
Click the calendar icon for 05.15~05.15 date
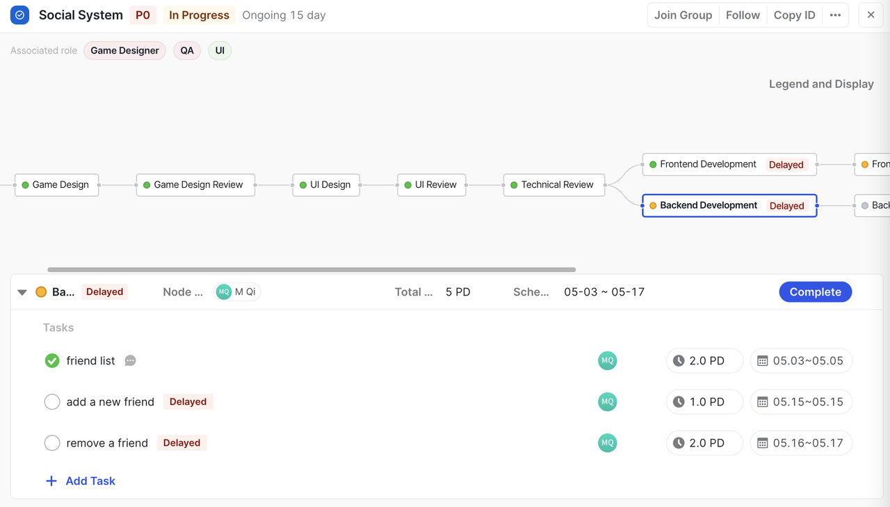tap(762, 402)
